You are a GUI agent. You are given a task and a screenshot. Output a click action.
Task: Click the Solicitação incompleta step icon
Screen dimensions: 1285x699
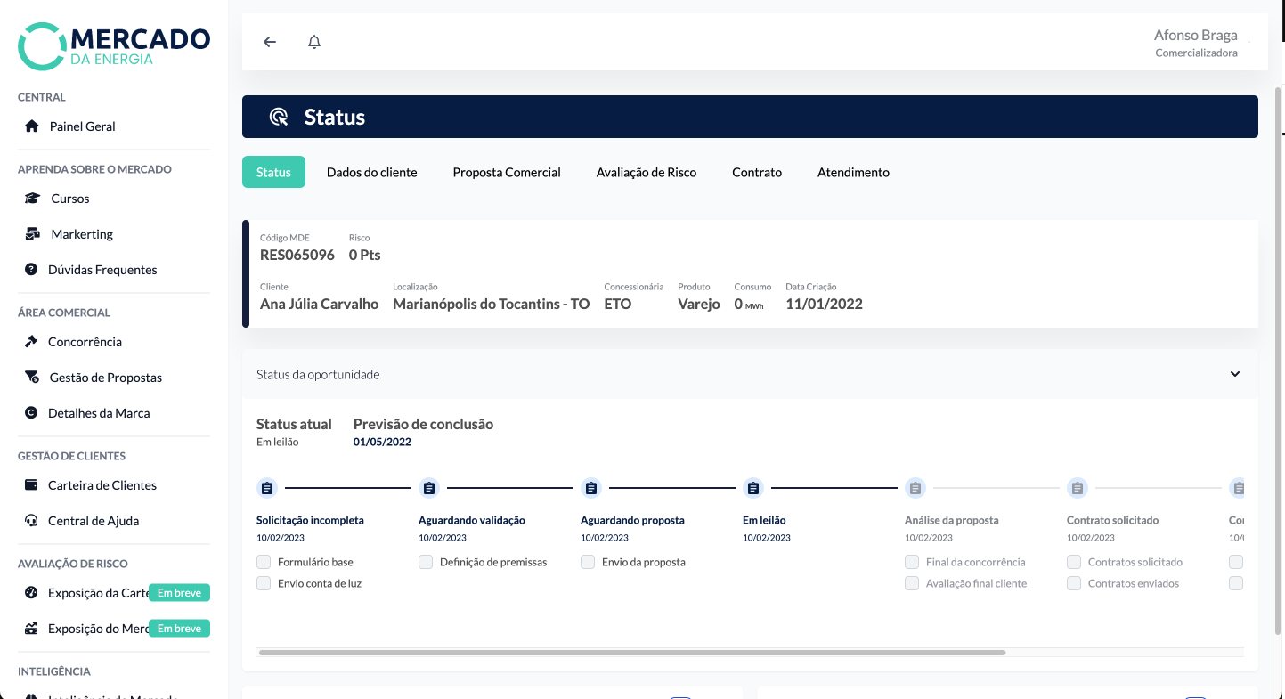tap(267, 488)
